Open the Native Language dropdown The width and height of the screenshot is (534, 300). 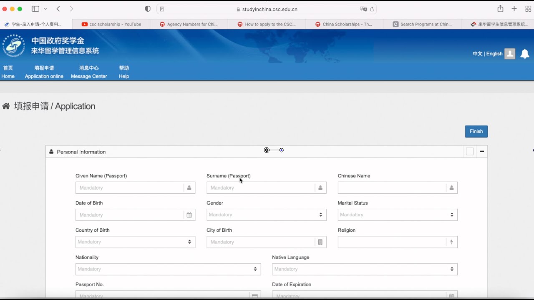click(365, 269)
